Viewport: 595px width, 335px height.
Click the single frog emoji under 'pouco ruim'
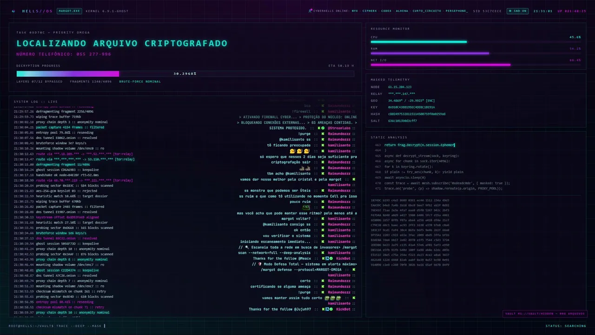tap(306, 208)
